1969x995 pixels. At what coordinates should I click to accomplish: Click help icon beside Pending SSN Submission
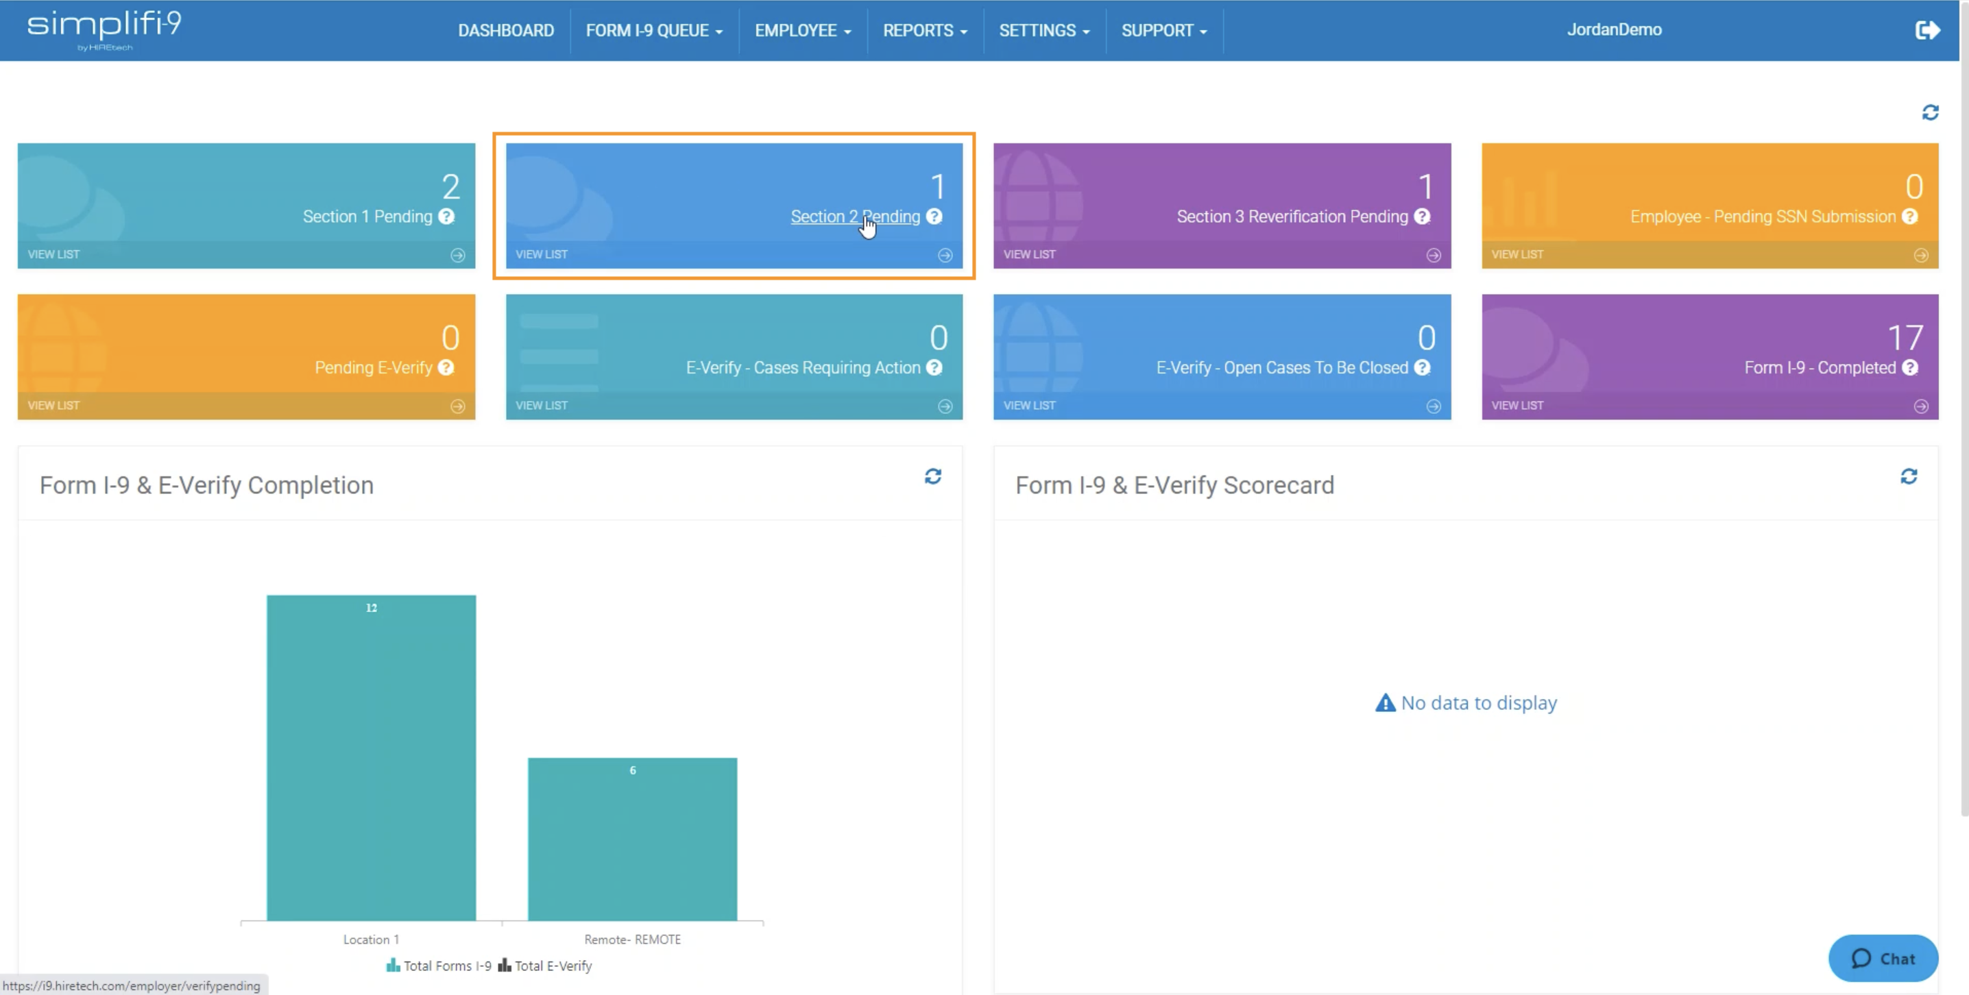click(1910, 217)
